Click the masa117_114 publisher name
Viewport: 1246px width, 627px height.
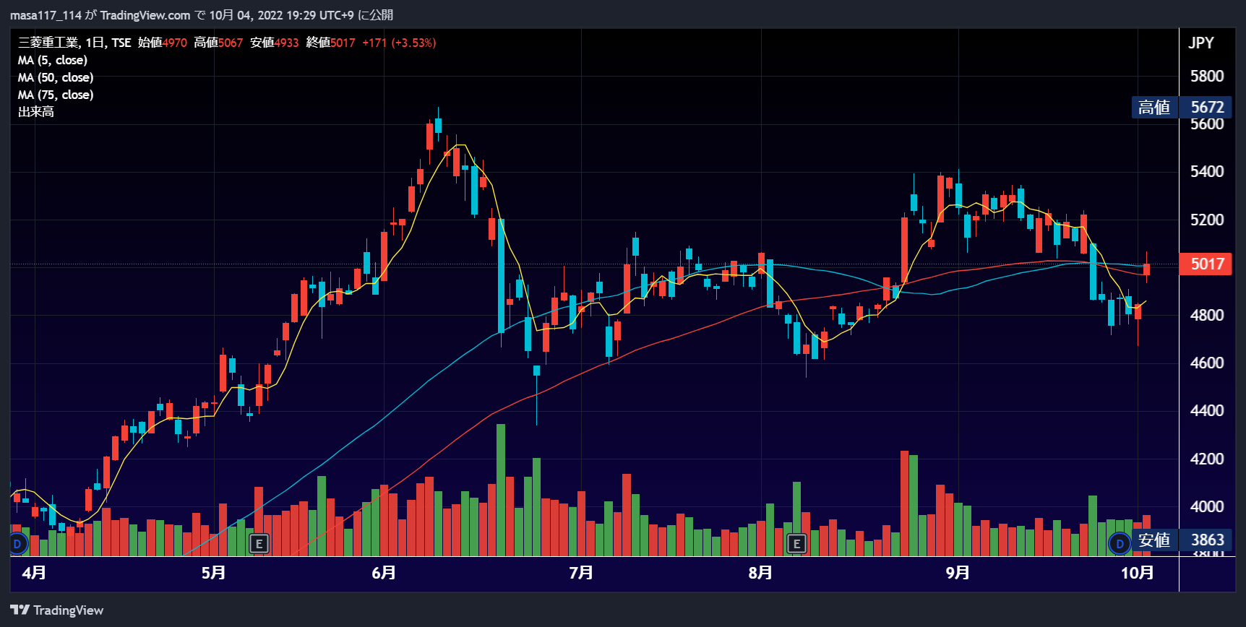46,15
